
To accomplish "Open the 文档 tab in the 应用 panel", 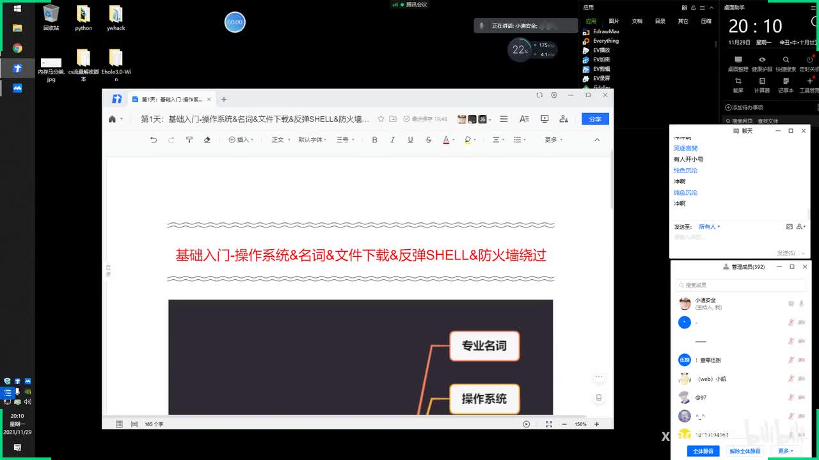I will (x=637, y=21).
